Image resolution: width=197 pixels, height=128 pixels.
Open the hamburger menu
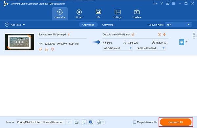pyautogui.click(x=174, y=4)
